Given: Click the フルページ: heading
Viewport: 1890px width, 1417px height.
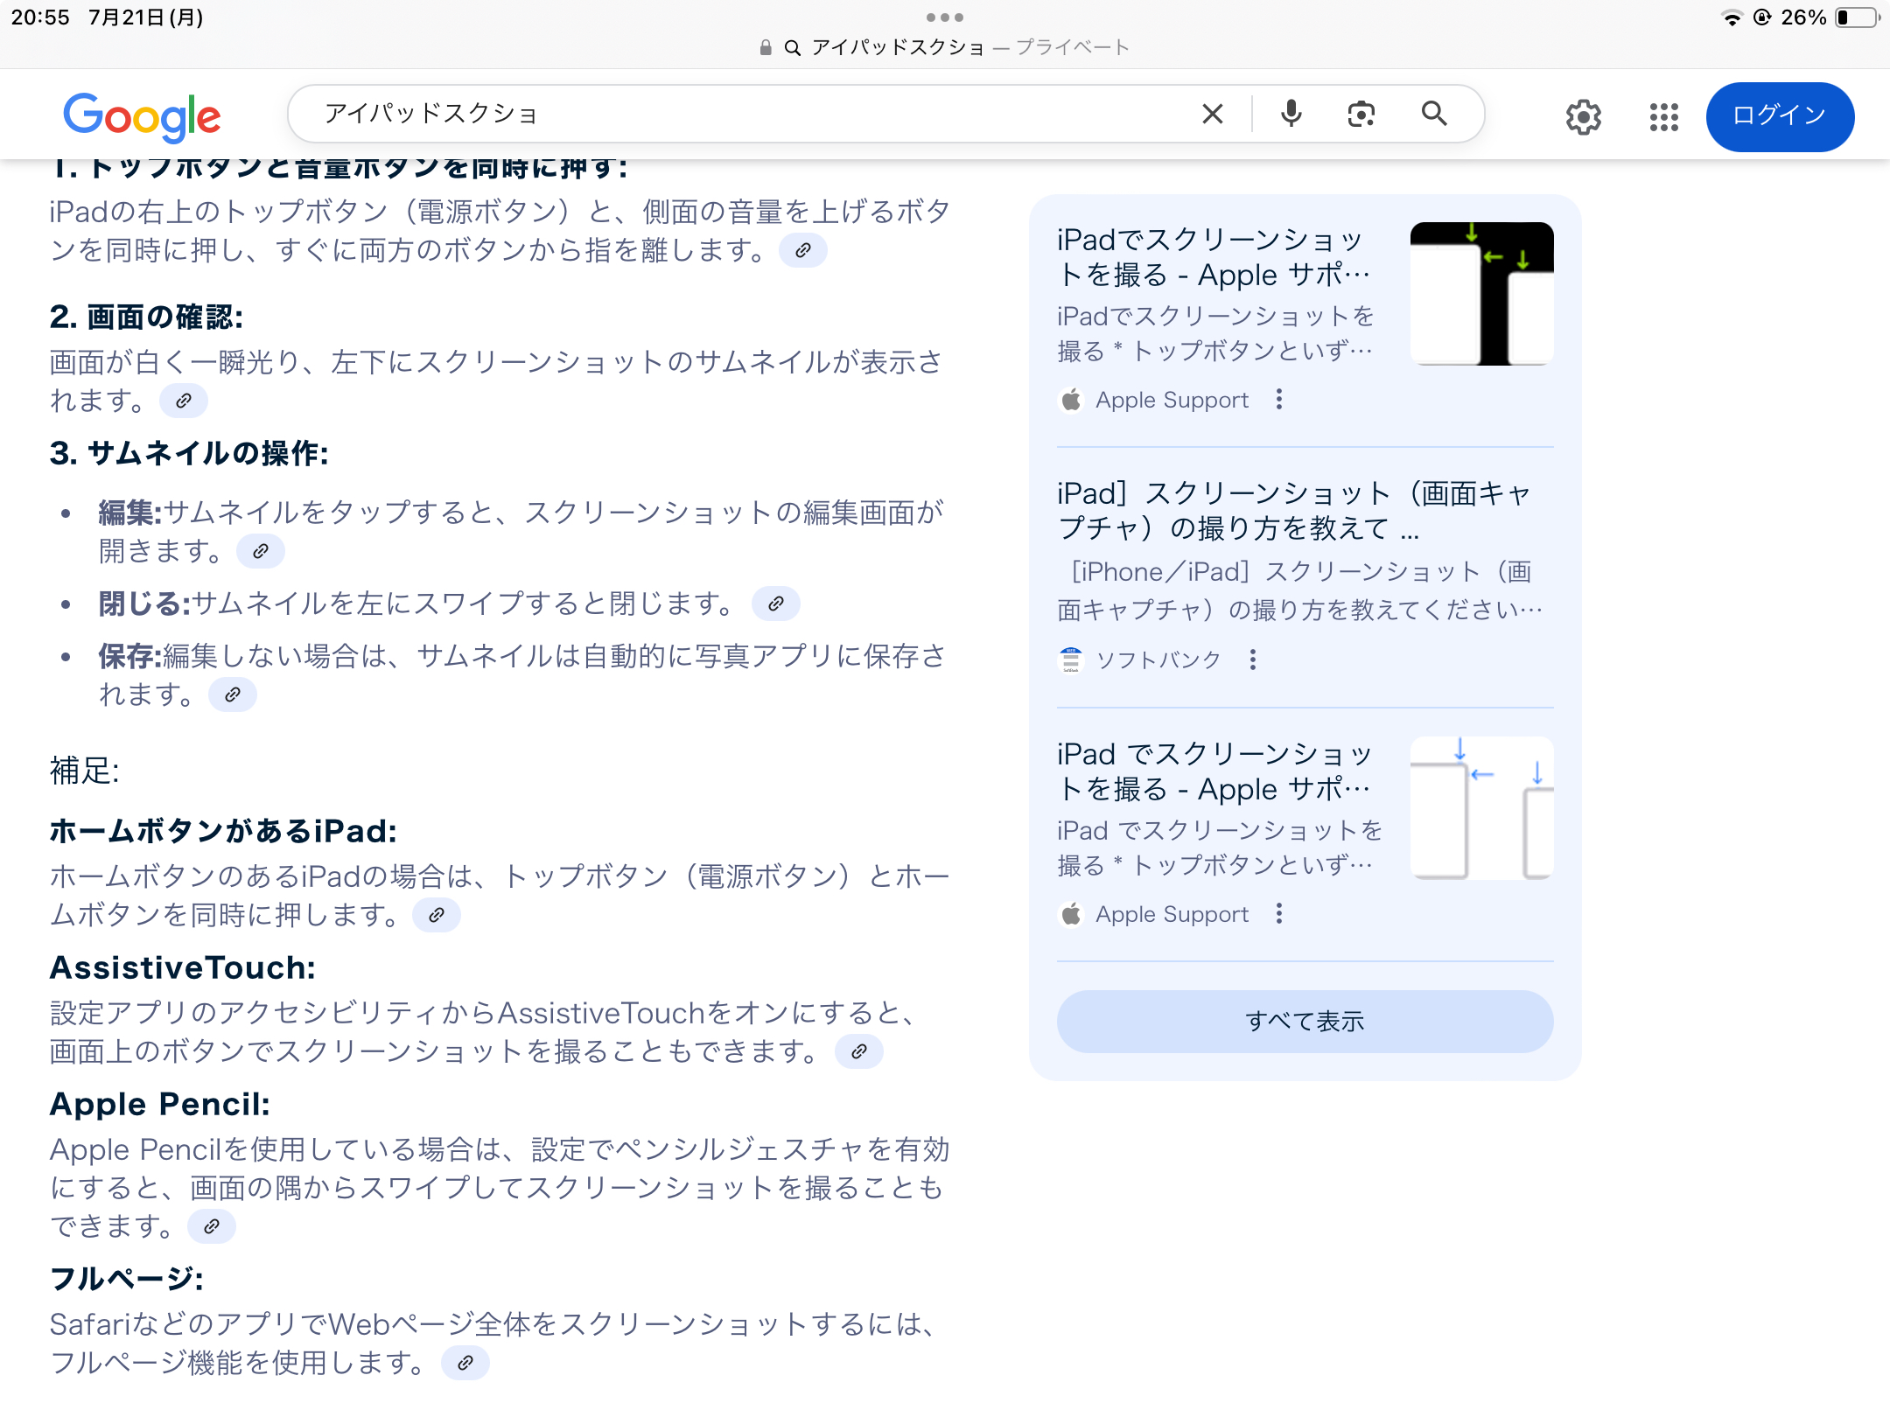Looking at the screenshot, I should click(x=126, y=1280).
